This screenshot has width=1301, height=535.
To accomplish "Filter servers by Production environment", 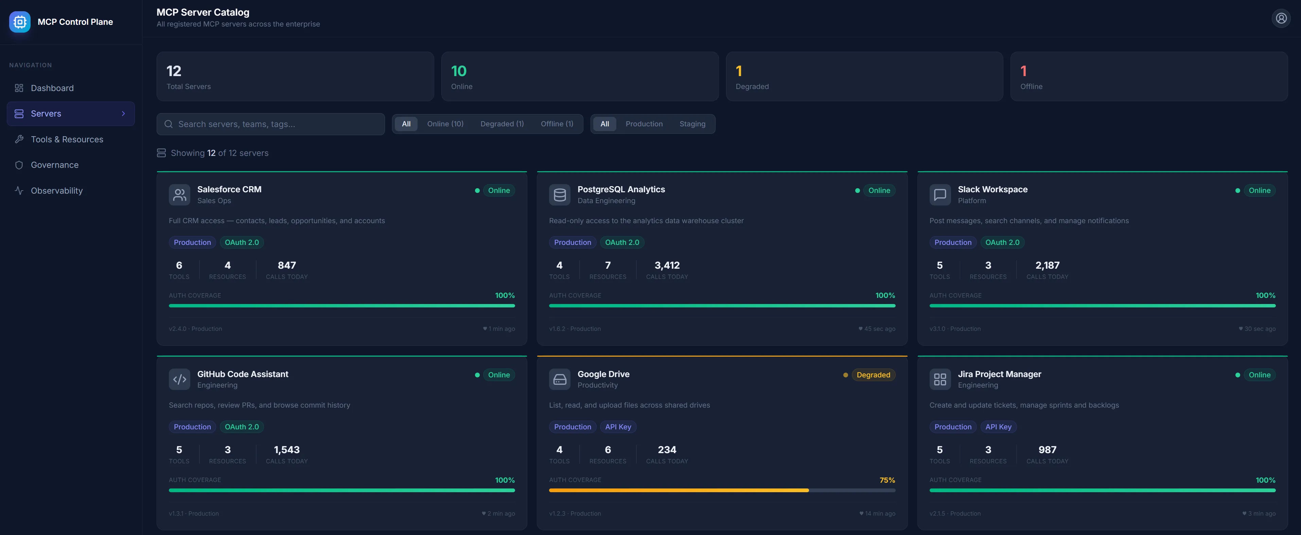I will (644, 124).
